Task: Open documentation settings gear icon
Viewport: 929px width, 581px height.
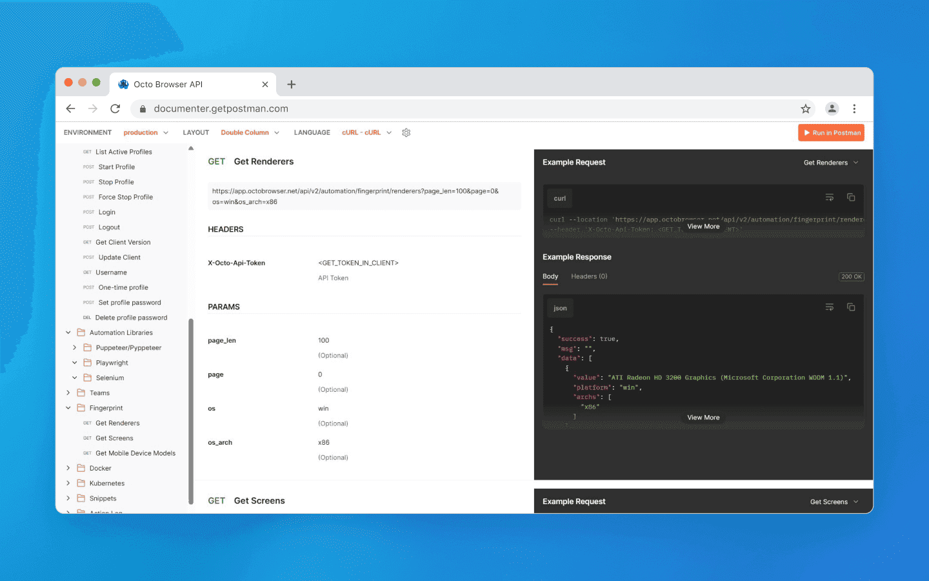Action: pos(406,132)
